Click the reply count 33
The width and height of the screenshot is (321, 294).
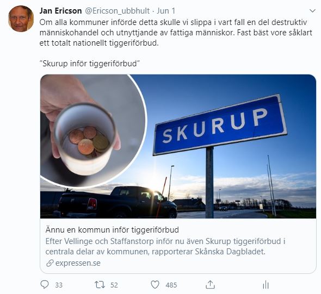pyautogui.click(x=59, y=285)
